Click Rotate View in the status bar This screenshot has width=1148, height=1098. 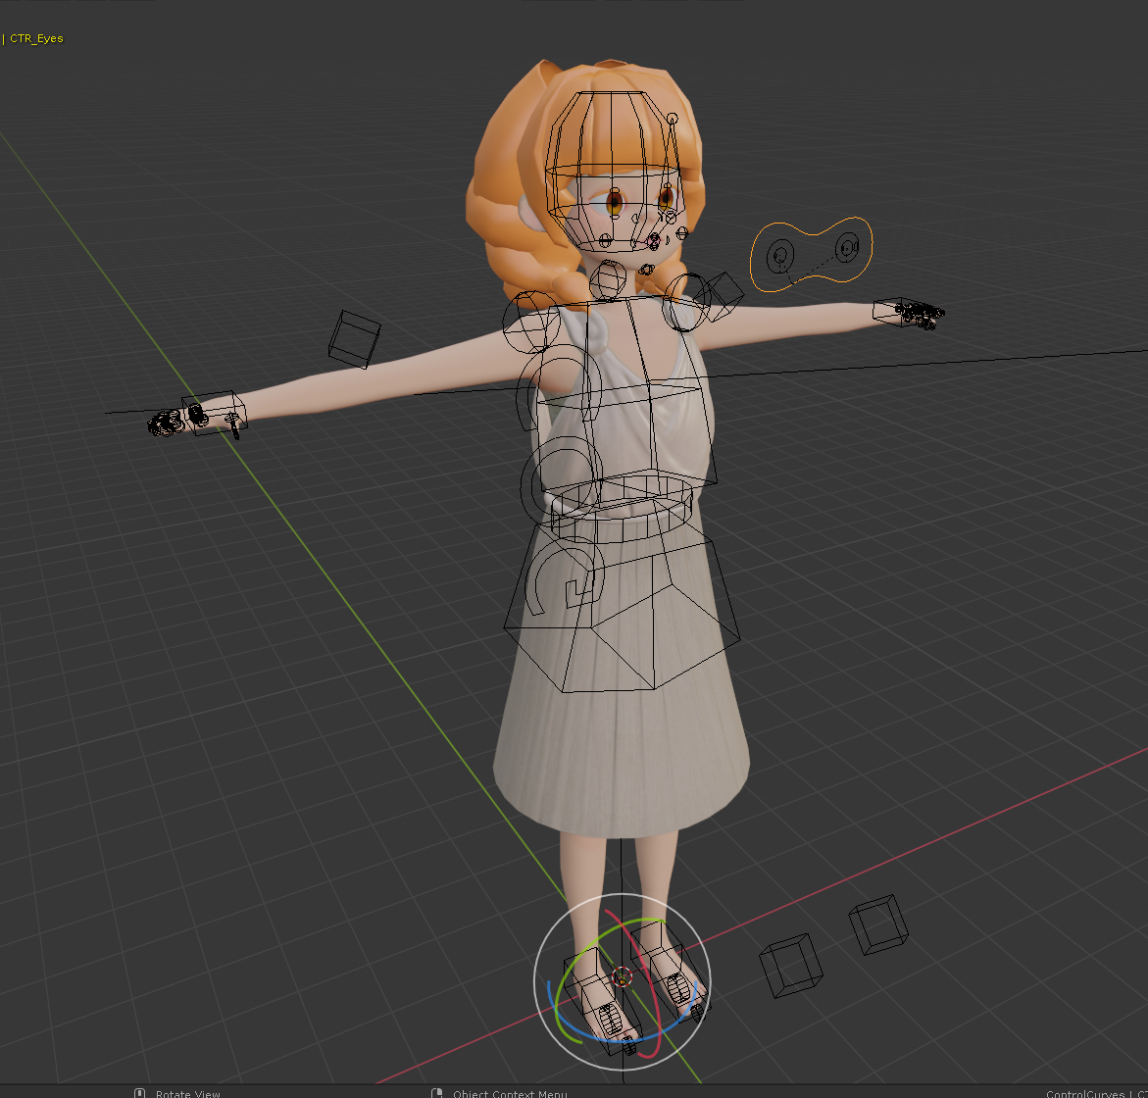(x=186, y=1093)
